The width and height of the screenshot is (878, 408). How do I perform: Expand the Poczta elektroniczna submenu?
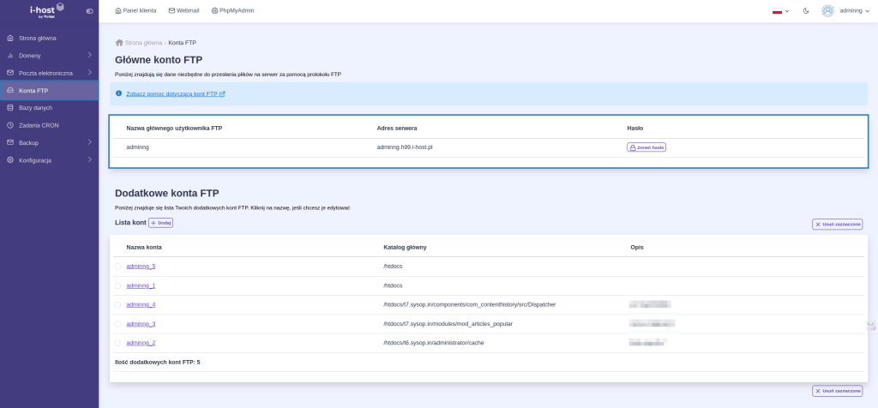point(89,73)
